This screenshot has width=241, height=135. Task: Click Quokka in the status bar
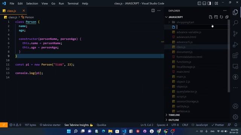coord(101,125)
